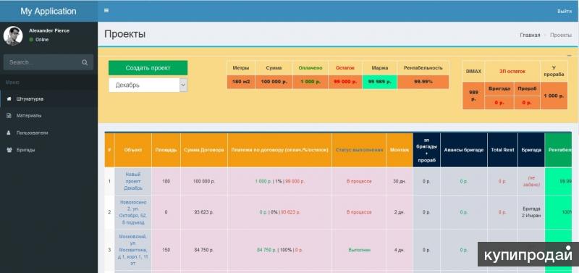This screenshot has width=579, height=273.
Task: Click red Остаток value 99 000 р.
Action: tap(345, 82)
